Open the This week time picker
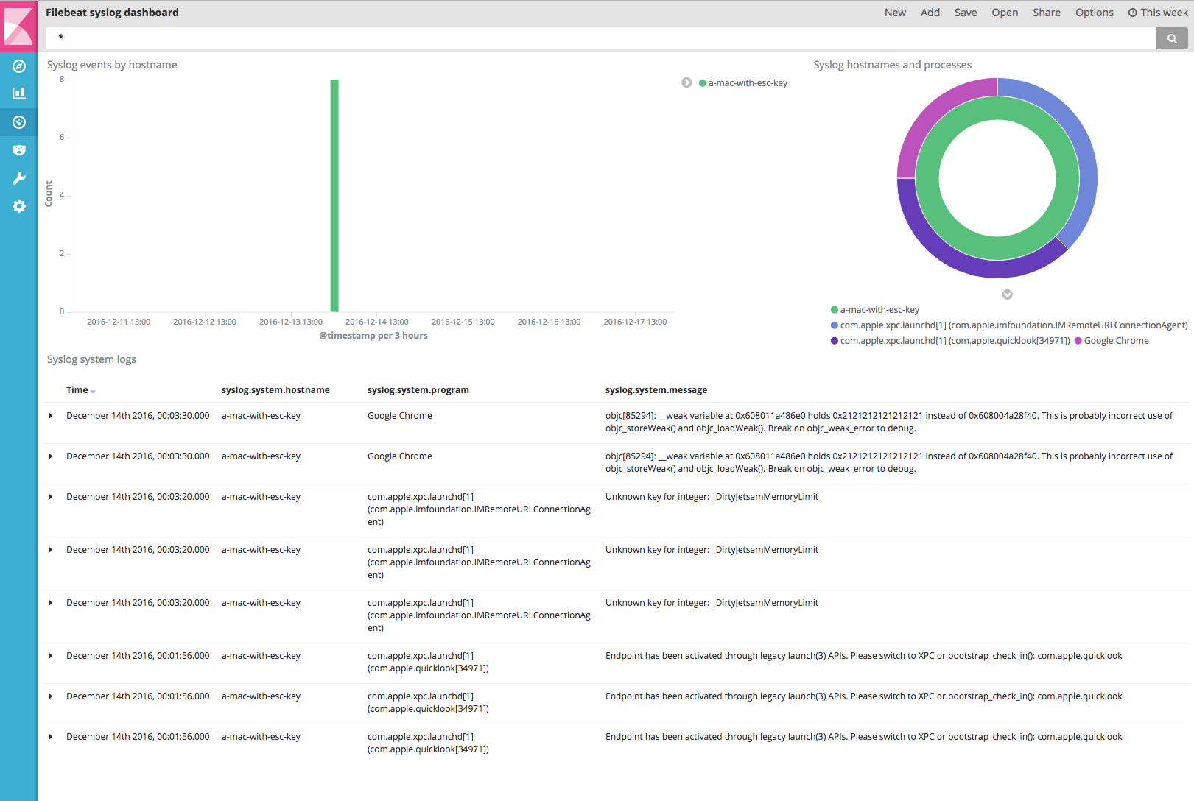1194x801 pixels. [x=1157, y=12]
